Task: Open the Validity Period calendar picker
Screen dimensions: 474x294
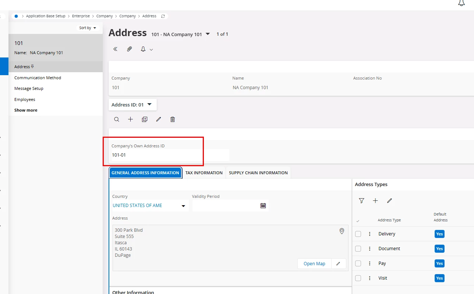Action: [263, 206]
